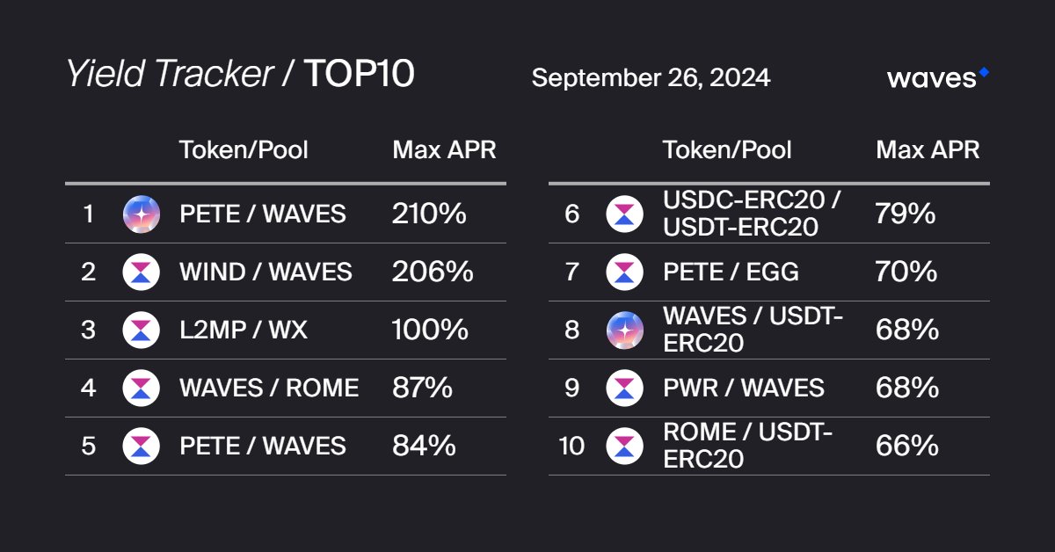Click the PWR / WAVES pool icon
Screen dimensions: 1055x552
(x=624, y=389)
